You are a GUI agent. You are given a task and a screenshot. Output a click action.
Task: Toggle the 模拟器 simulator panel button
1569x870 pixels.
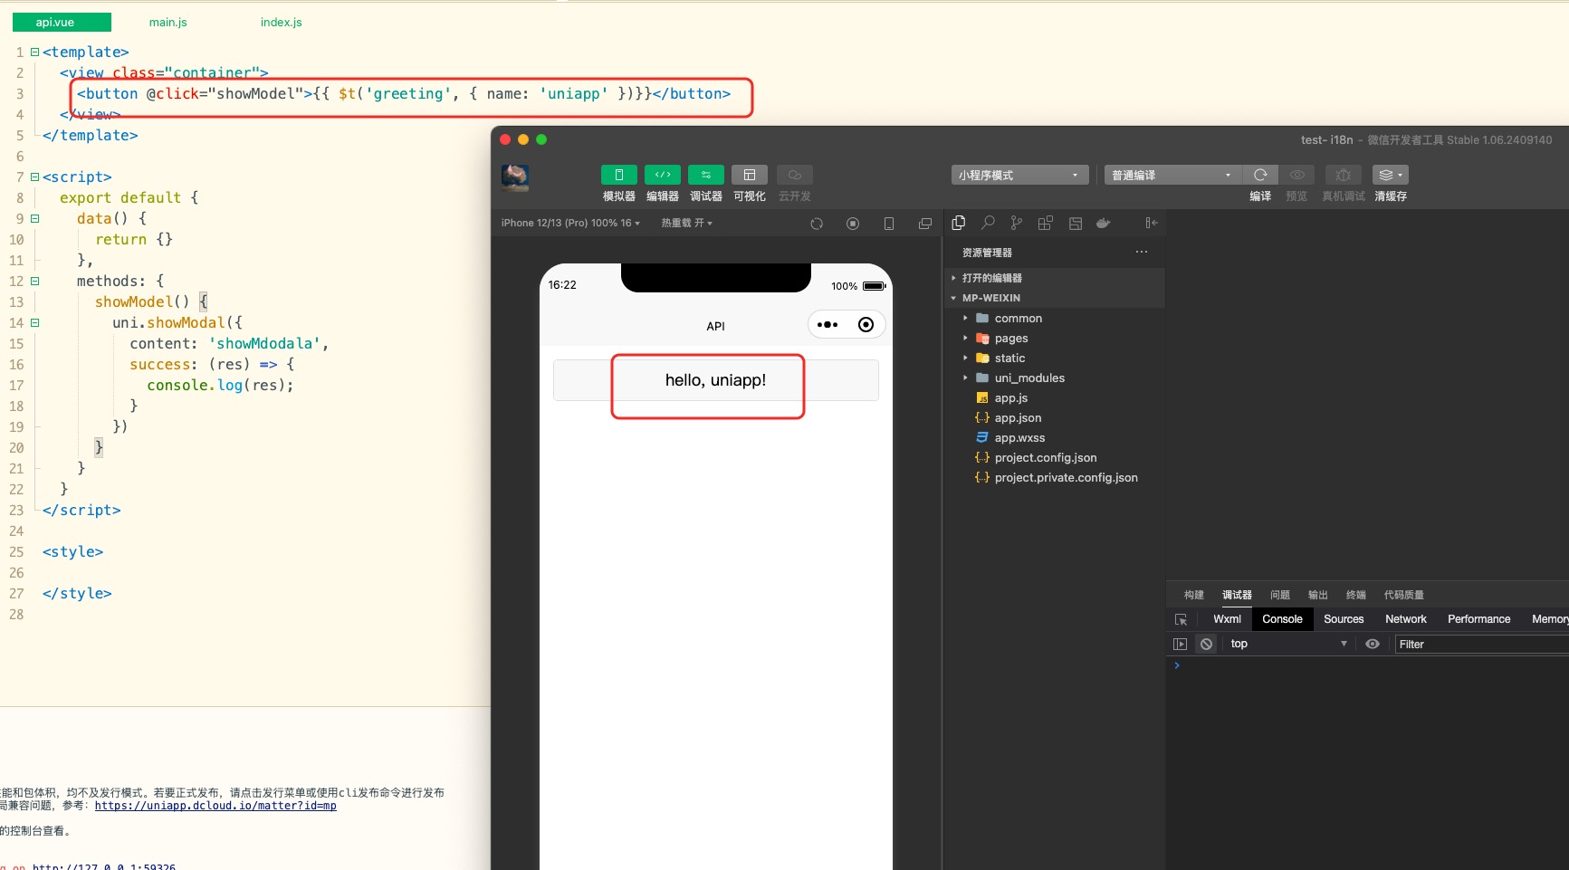tap(619, 175)
